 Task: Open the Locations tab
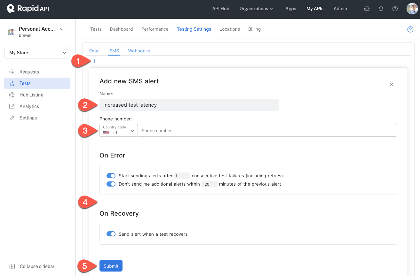230,29
